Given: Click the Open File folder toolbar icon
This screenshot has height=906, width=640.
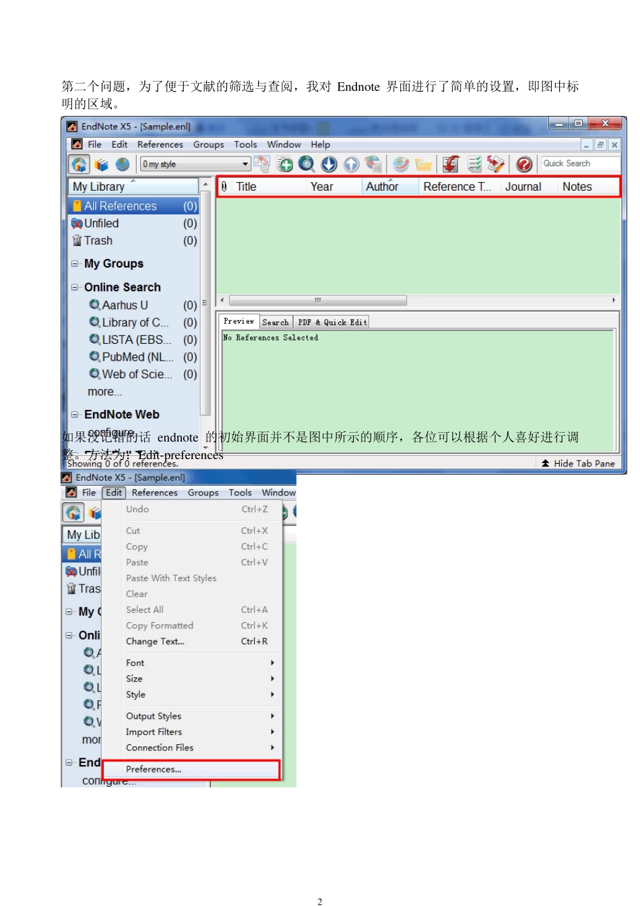Looking at the screenshot, I should coord(423,164).
